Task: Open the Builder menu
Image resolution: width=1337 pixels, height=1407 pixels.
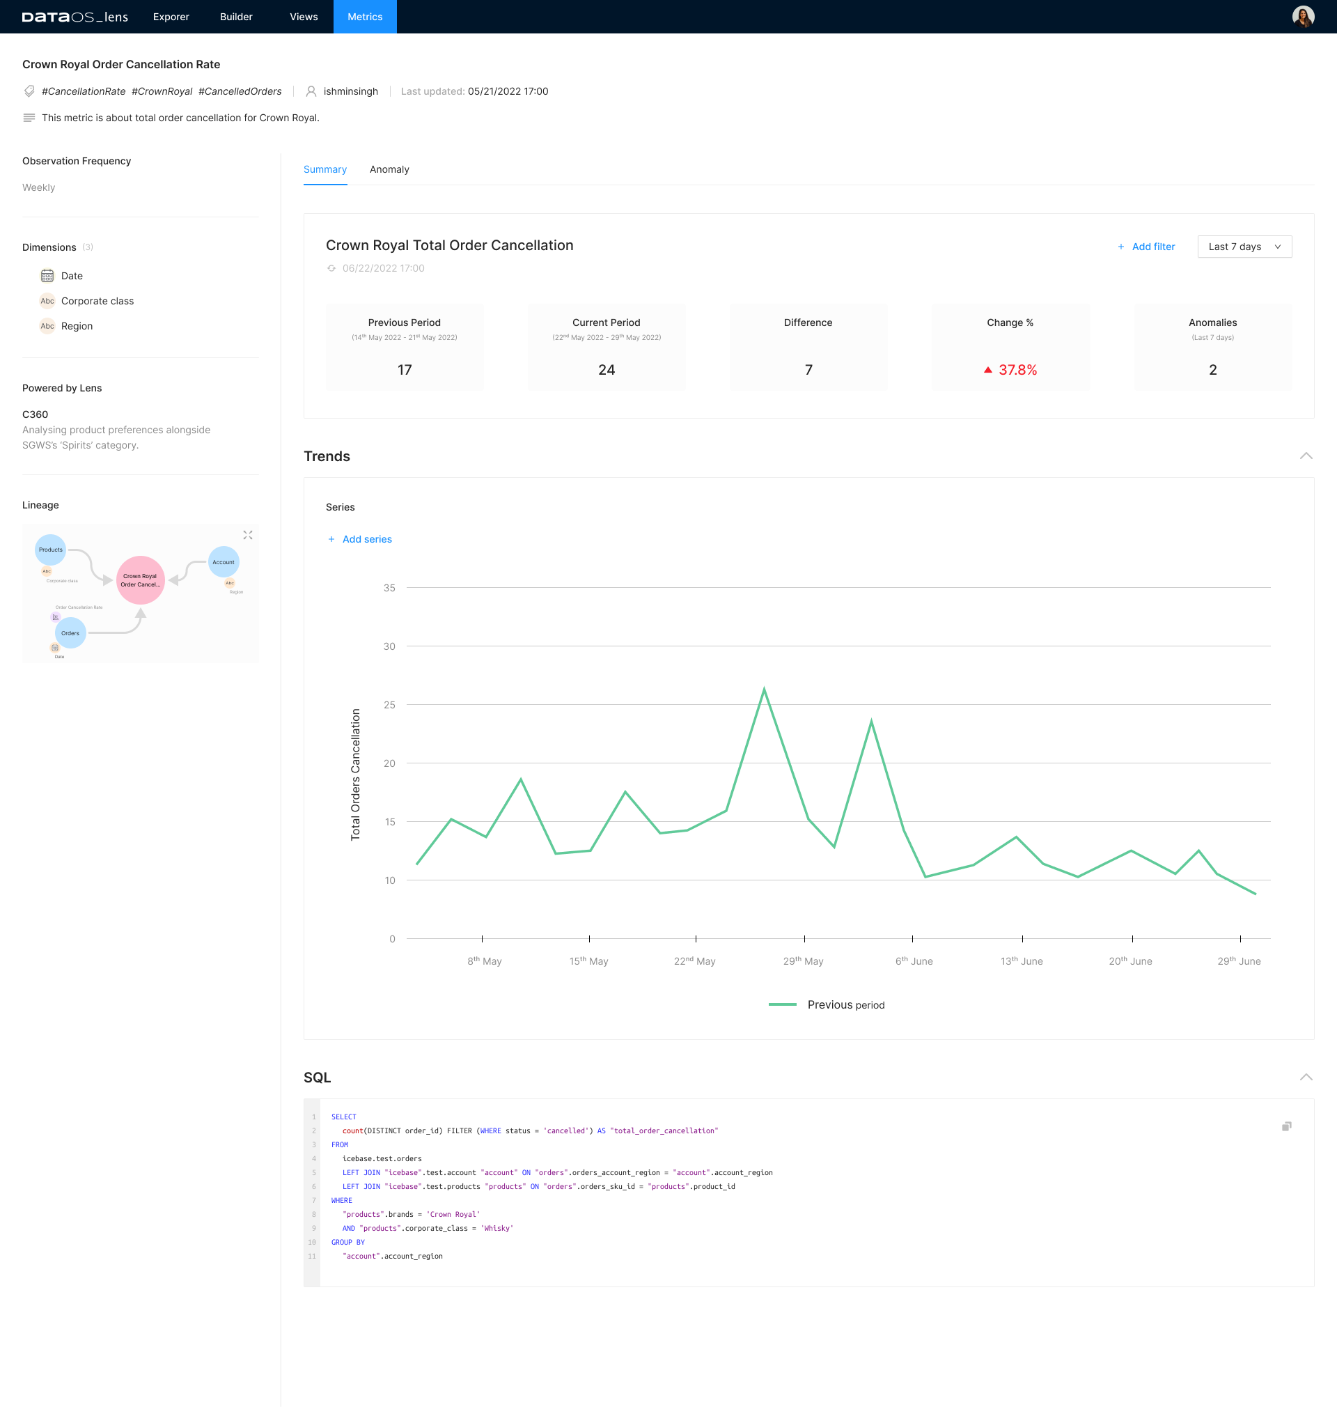Action: pyautogui.click(x=236, y=17)
